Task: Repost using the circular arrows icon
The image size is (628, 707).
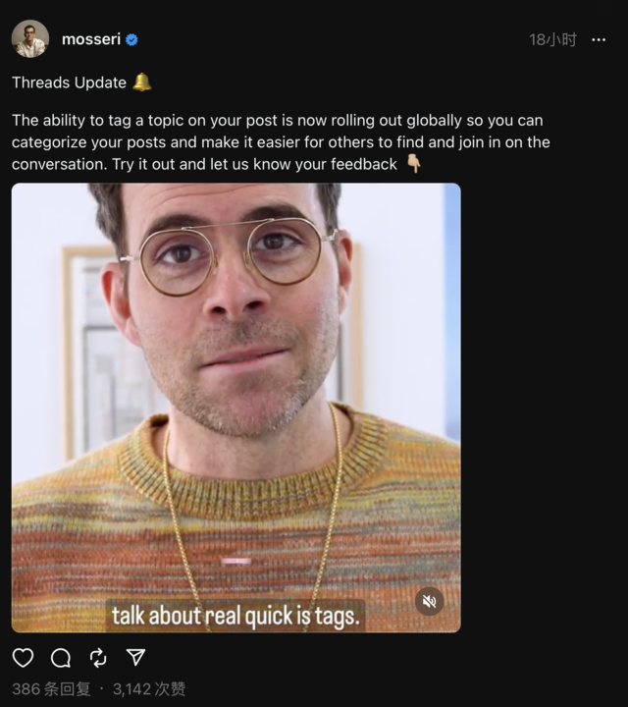Action: (98, 657)
